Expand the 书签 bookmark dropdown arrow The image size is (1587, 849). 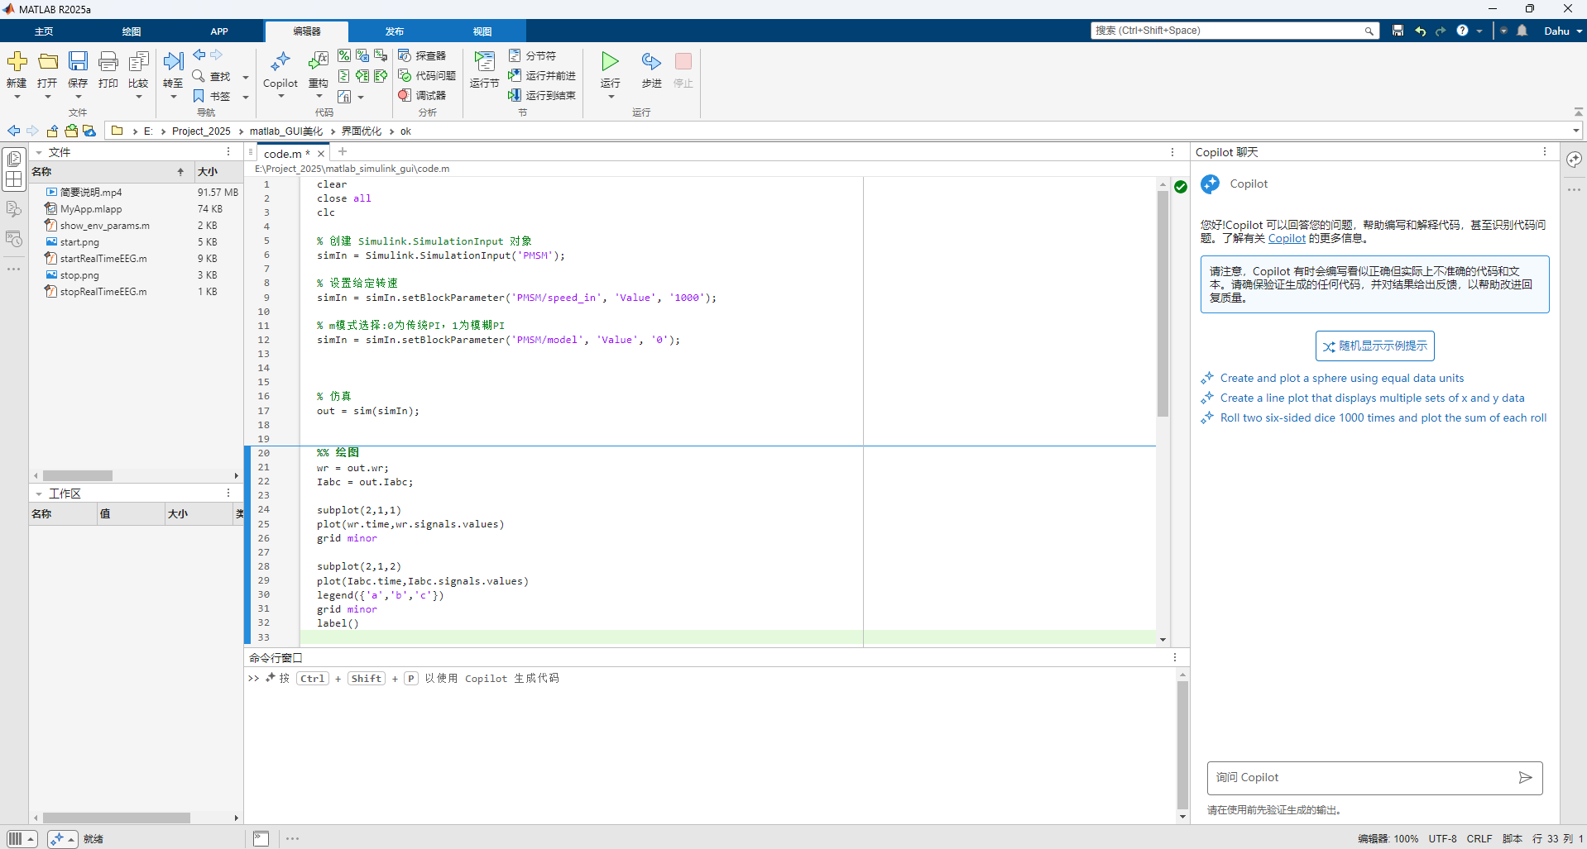click(x=246, y=98)
